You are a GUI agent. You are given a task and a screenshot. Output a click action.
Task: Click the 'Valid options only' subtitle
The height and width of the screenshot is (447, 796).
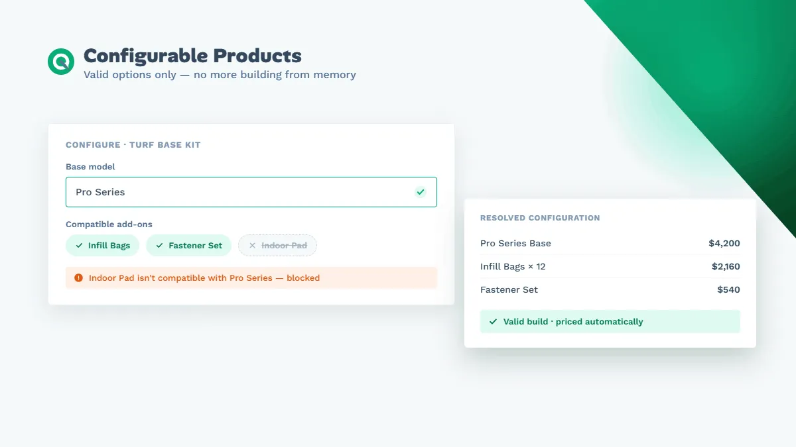coord(220,75)
